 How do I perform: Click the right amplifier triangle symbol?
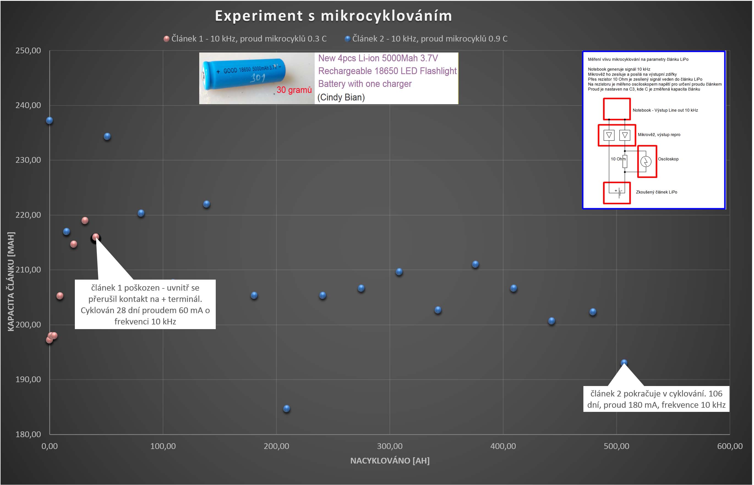pyautogui.click(x=624, y=135)
